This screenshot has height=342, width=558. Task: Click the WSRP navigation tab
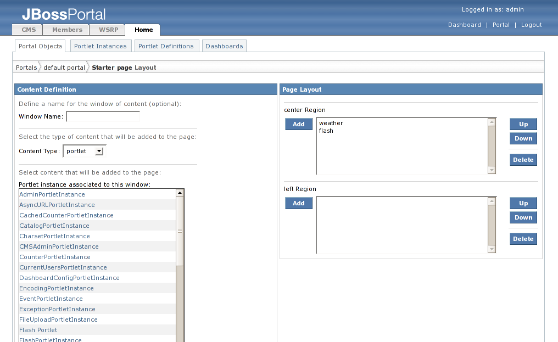108,30
